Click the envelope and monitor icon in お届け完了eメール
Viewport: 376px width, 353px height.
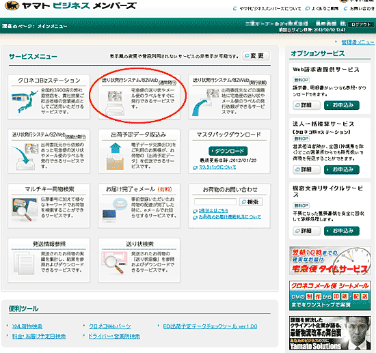tap(115, 210)
